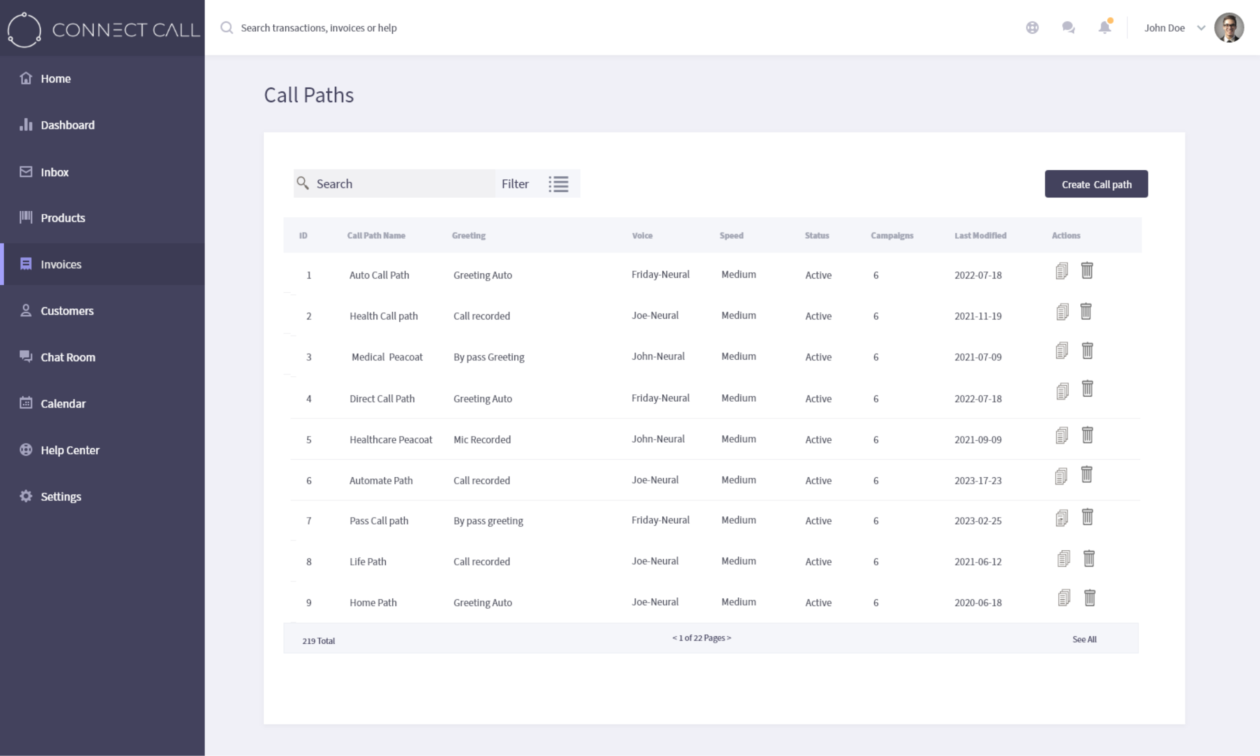The height and width of the screenshot is (756, 1260).
Task: Select the Healthcare Peacoat name
Action: tap(391, 439)
